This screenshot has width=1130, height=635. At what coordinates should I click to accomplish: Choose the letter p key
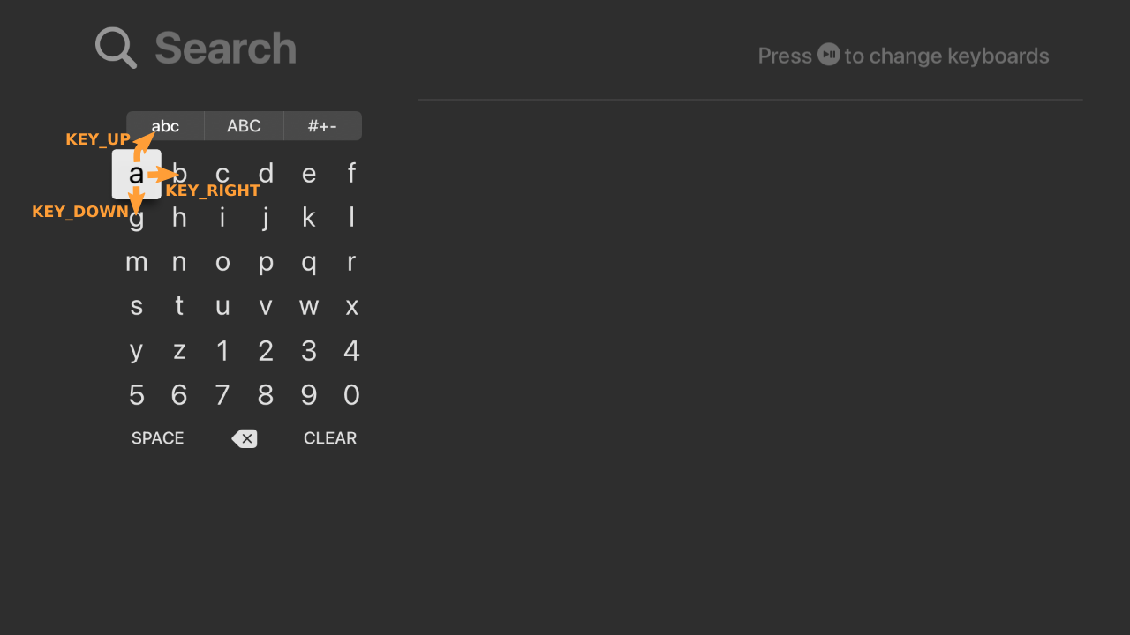(266, 262)
